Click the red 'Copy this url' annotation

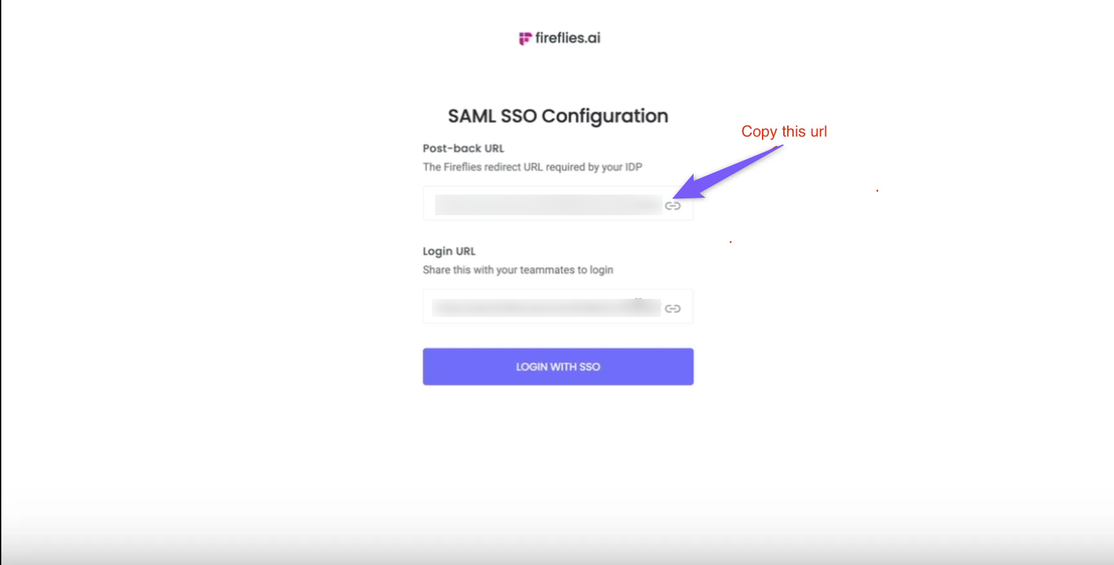784,131
